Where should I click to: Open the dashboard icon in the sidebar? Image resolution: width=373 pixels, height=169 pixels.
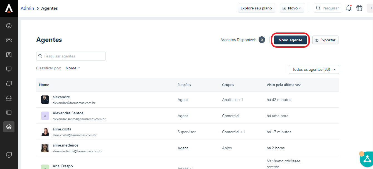pyautogui.click(x=9, y=26)
